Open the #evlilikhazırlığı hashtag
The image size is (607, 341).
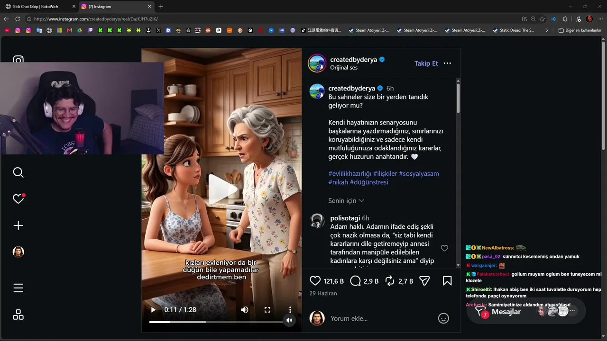tap(350, 173)
